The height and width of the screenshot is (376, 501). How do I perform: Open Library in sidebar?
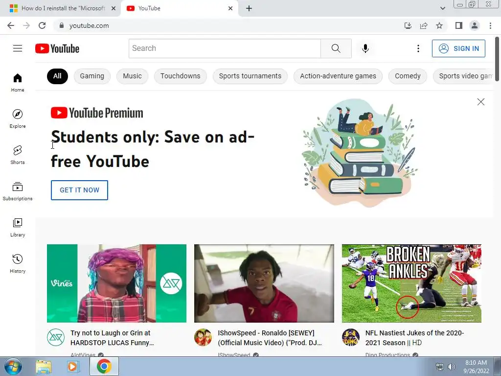pos(18,227)
